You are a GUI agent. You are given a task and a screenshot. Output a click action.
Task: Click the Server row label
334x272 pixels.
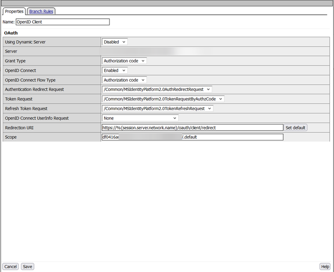pos(11,51)
